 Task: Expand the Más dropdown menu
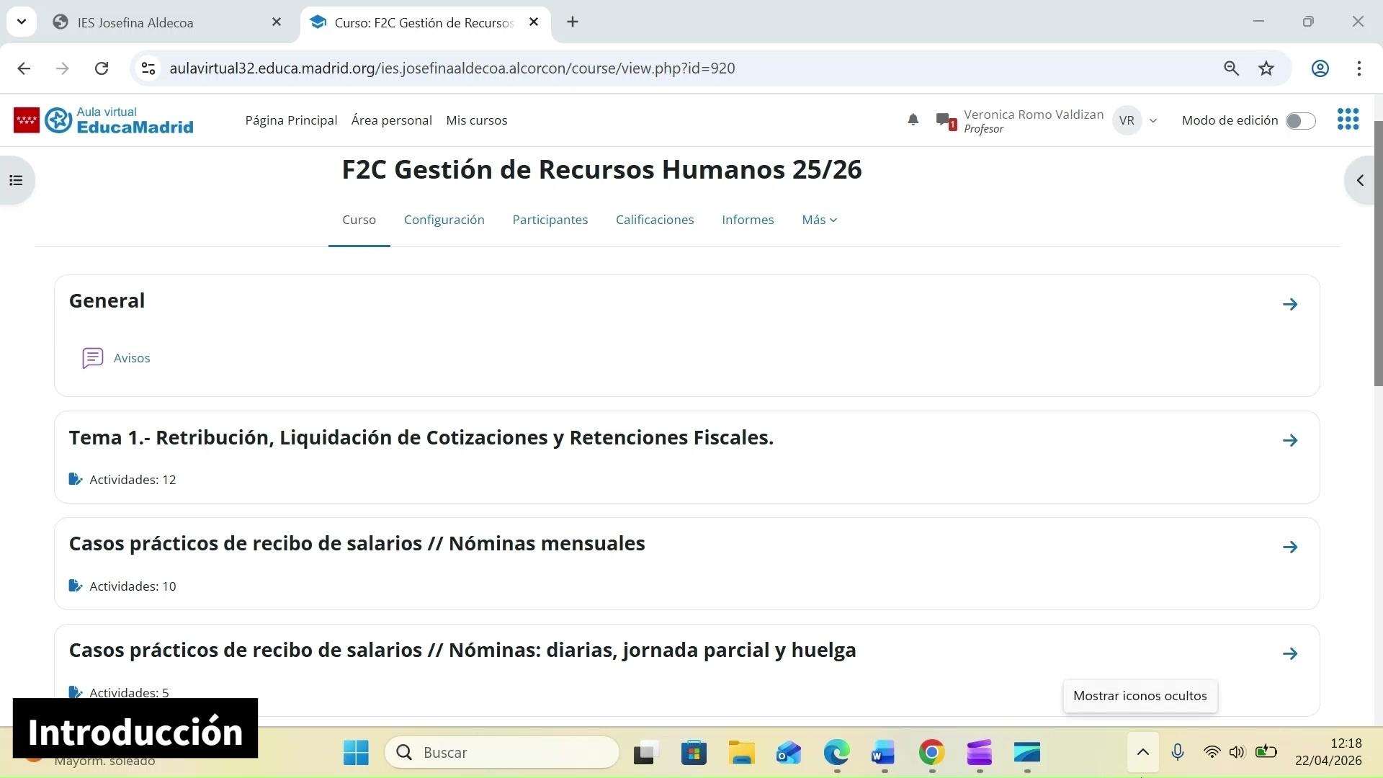819,220
